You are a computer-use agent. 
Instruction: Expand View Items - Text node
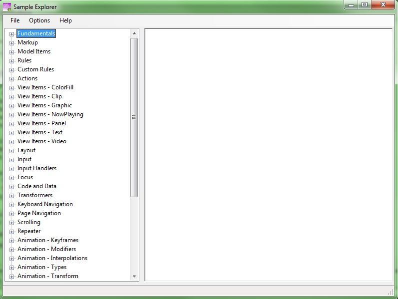pyautogui.click(x=11, y=133)
